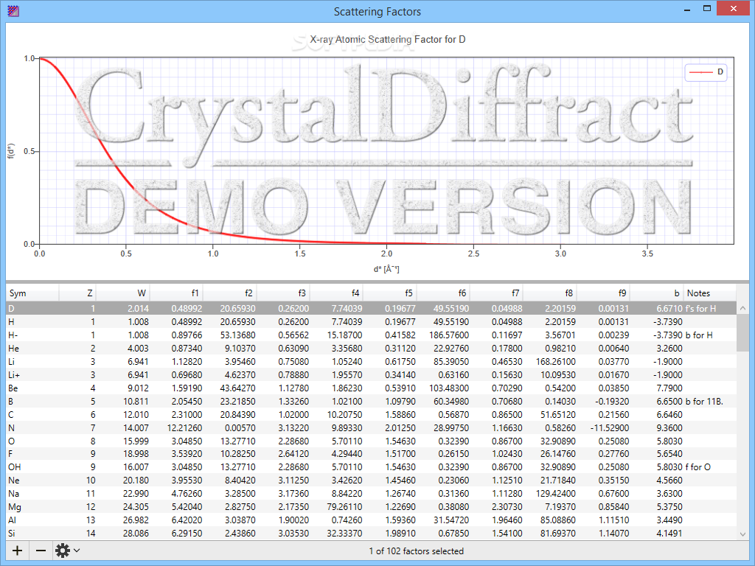Sort table by f4 column header
Image resolution: width=755 pixels, height=566 pixels.
(x=337, y=293)
